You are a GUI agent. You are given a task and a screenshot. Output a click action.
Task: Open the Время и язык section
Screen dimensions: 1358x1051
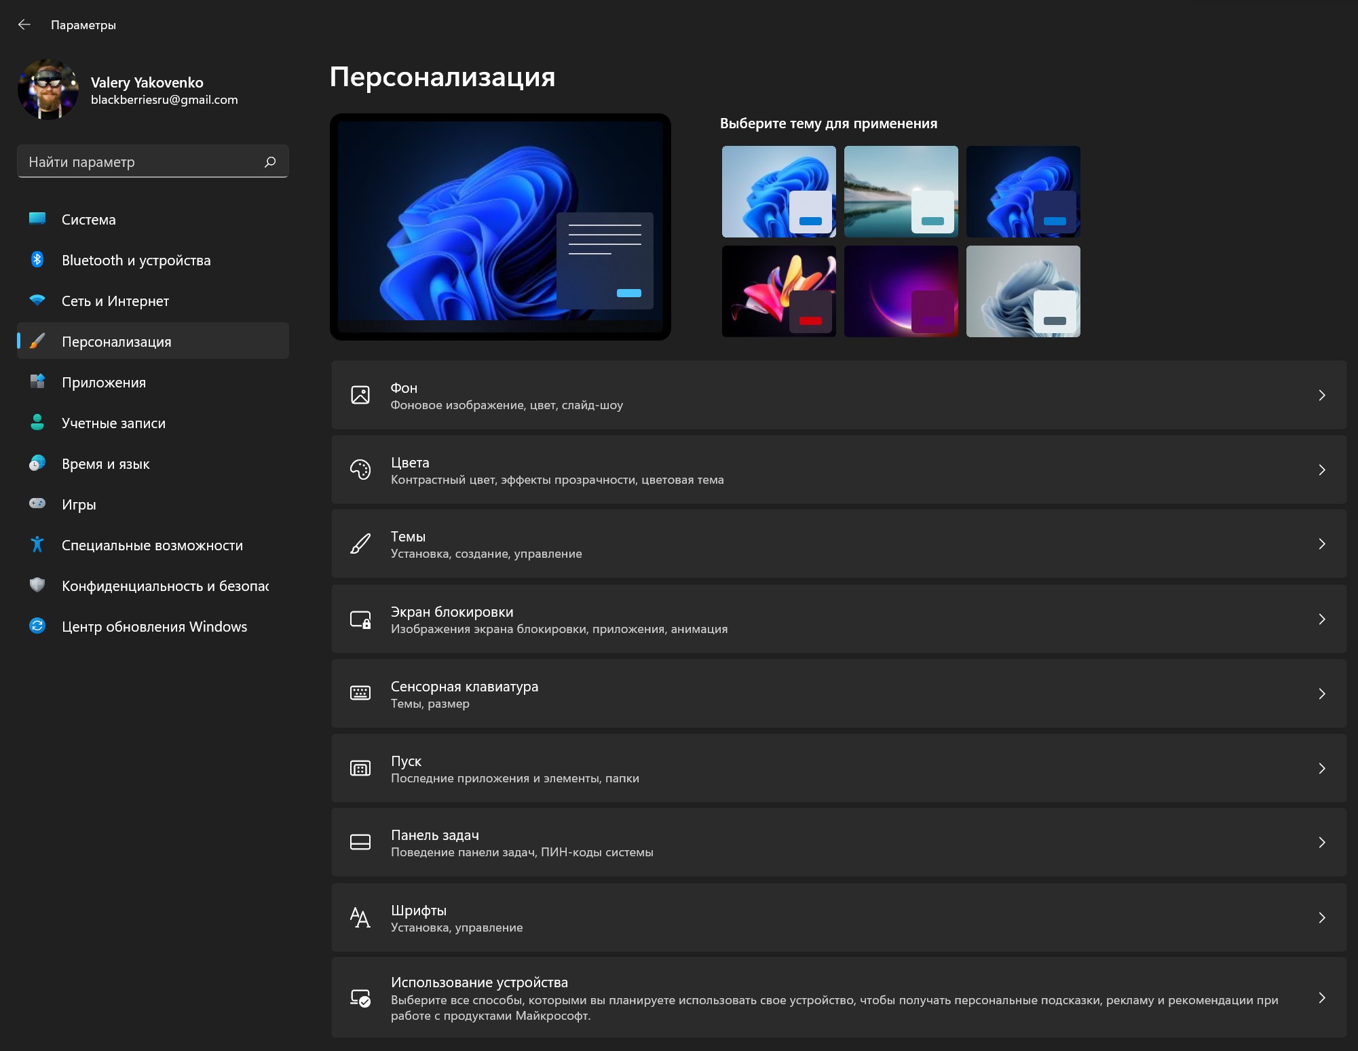coord(153,463)
